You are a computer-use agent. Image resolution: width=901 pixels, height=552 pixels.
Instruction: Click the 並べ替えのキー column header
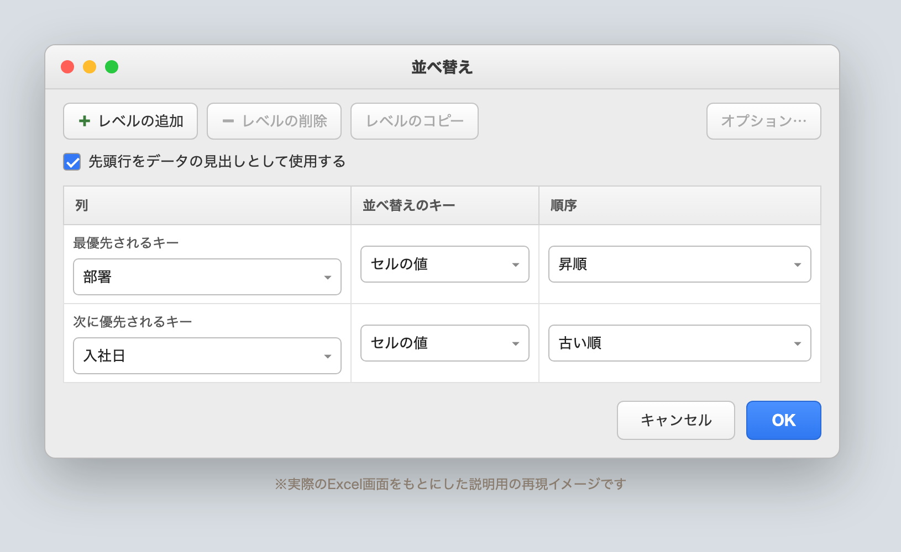click(445, 205)
